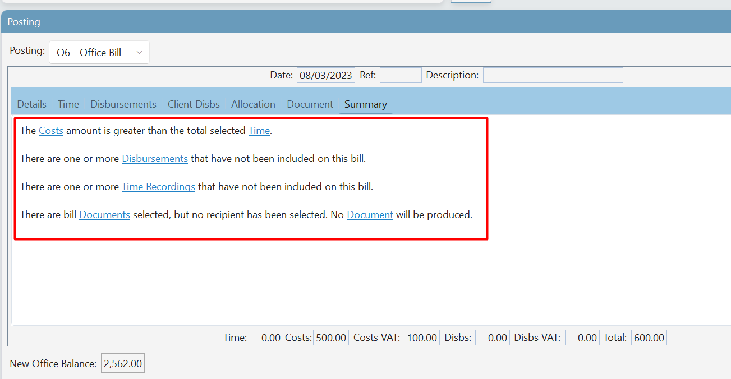Select the Costs VAT field 100.00
The height and width of the screenshot is (379, 731).
(x=422, y=338)
